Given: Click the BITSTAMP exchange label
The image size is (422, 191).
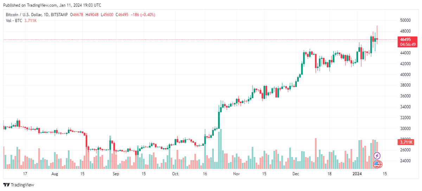Looking at the screenshot, I should (x=59, y=15).
